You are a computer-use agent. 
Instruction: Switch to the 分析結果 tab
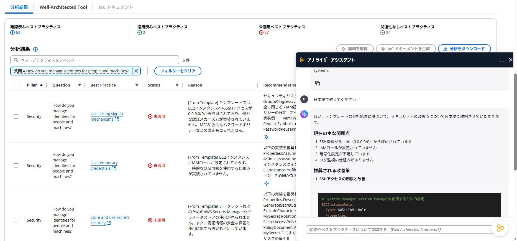pyautogui.click(x=19, y=7)
